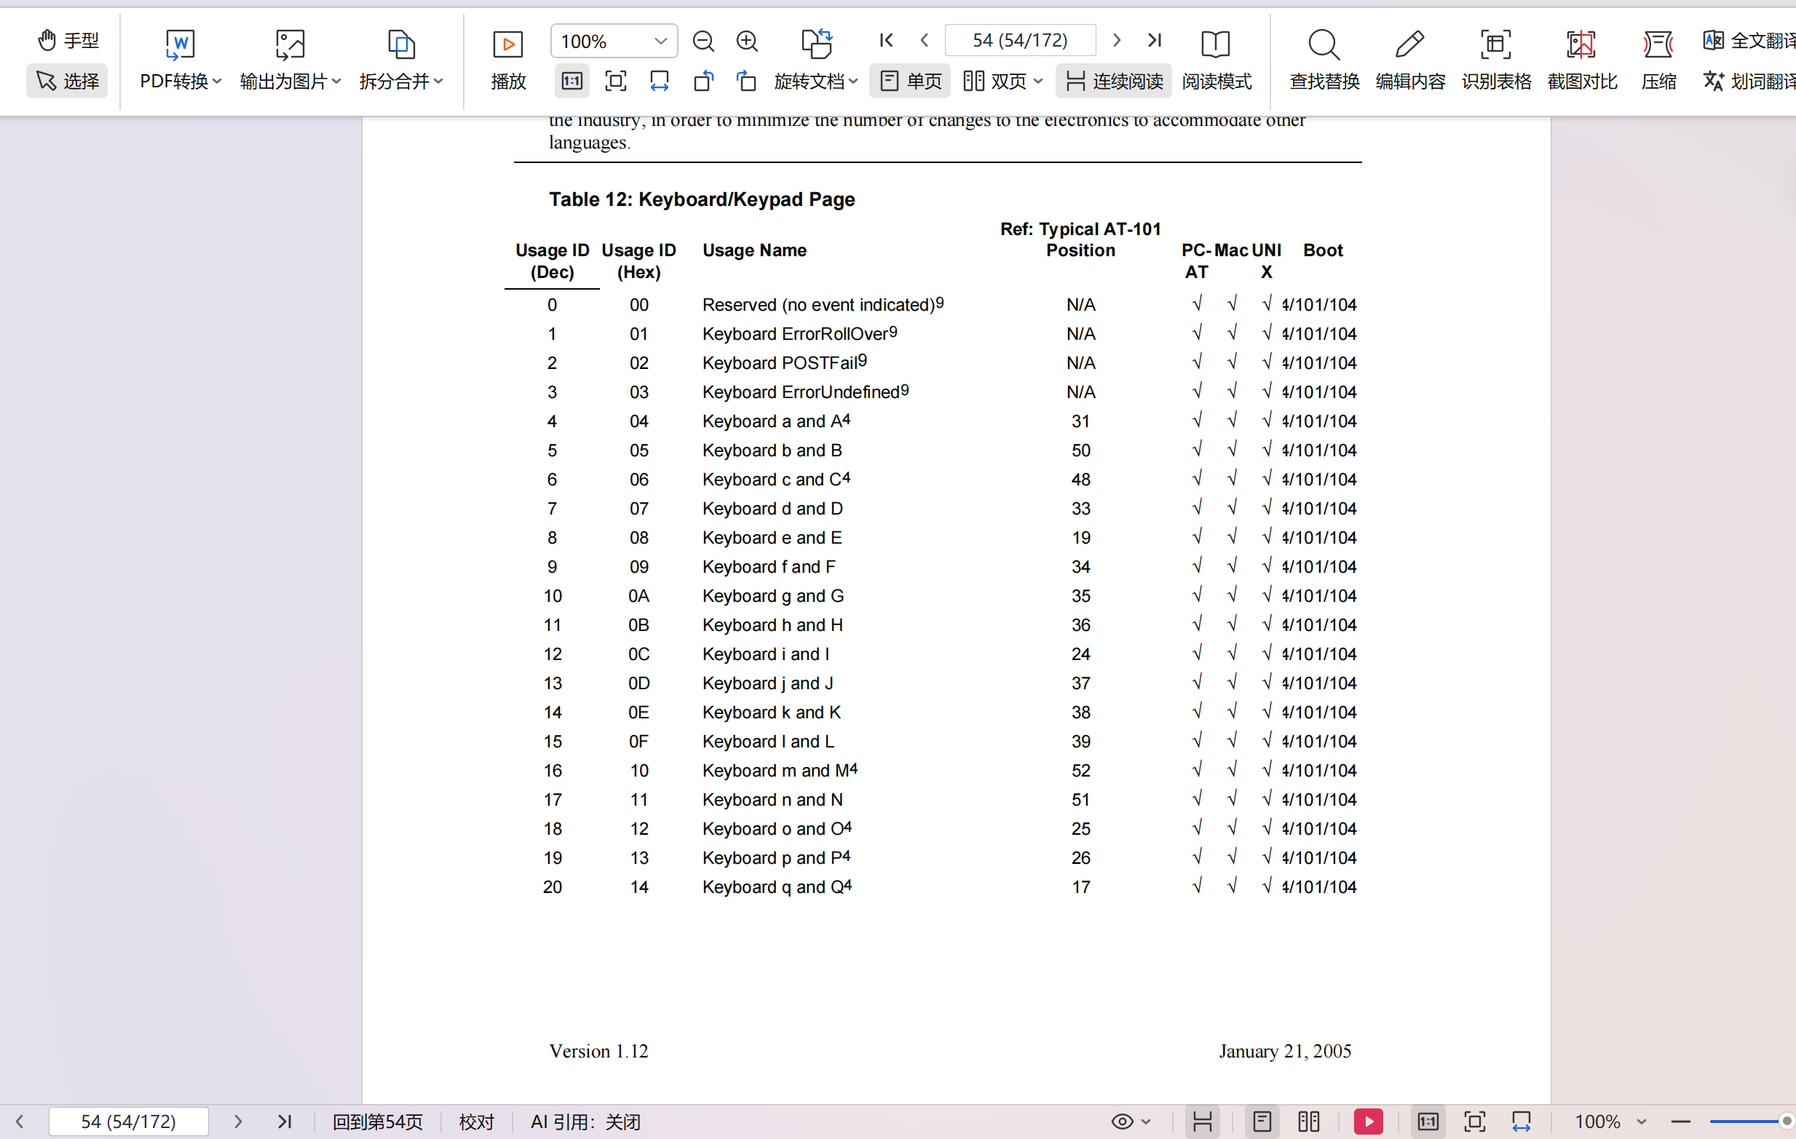Toggle the eye protection mode icon
Viewport: 1796px width, 1139px height.
pos(1122,1121)
